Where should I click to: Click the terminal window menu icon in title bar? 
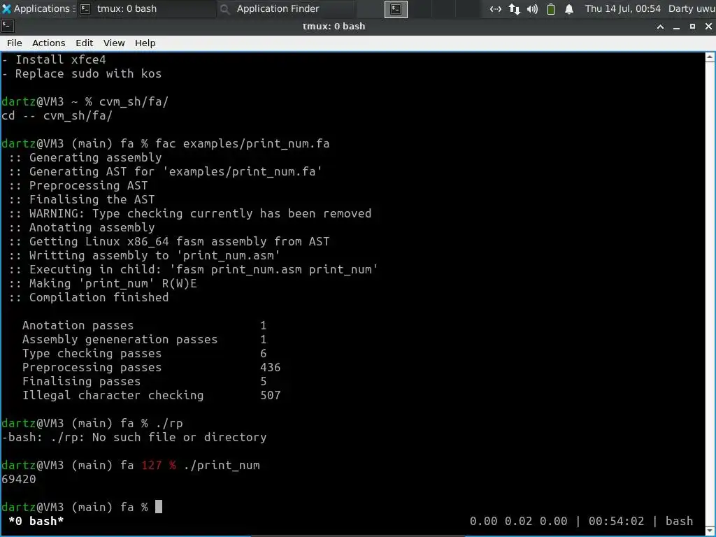7,26
